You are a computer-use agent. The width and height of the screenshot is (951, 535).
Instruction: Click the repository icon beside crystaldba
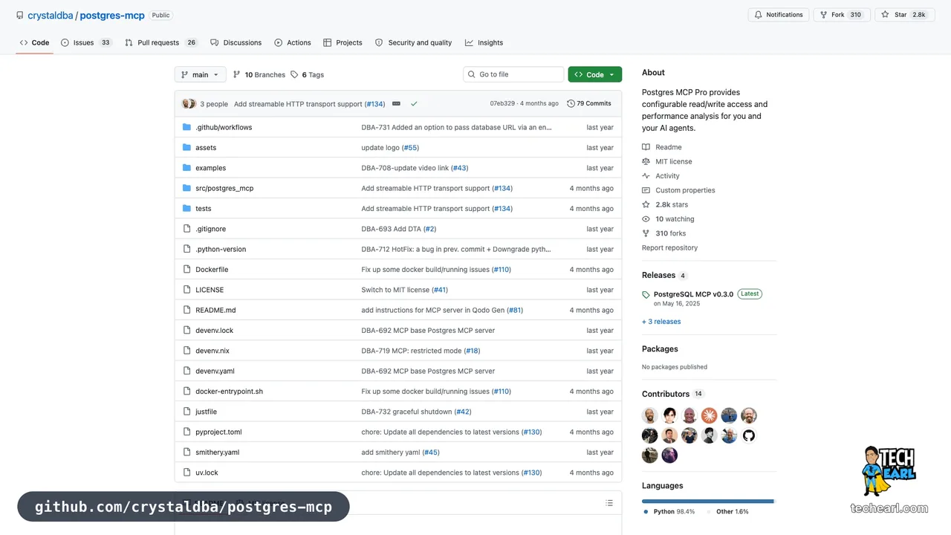click(20, 15)
